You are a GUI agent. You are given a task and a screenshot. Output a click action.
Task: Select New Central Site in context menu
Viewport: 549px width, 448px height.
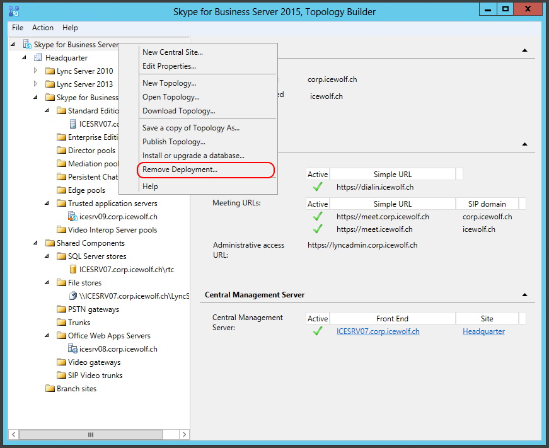coord(207,52)
